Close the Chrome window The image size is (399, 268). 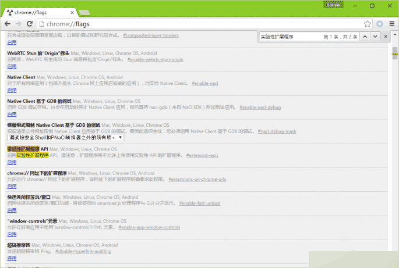[390, 6]
